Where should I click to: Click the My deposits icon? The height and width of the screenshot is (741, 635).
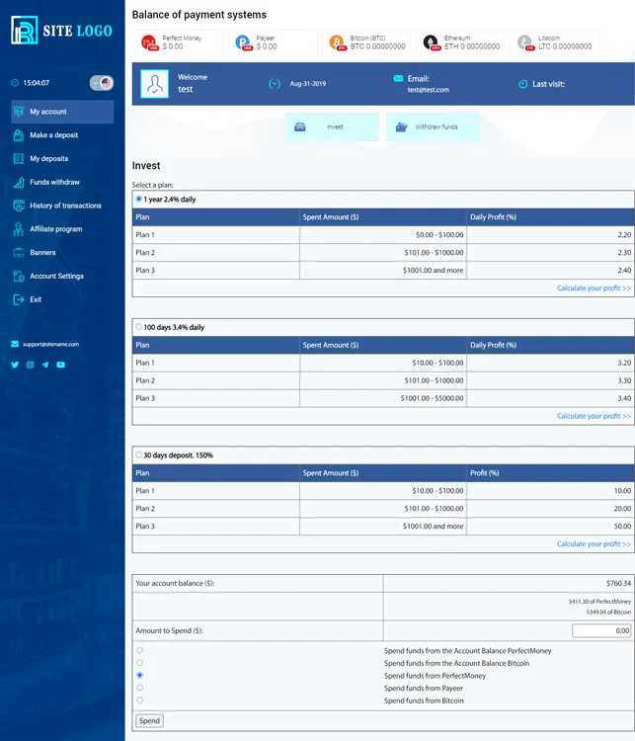[19, 159]
